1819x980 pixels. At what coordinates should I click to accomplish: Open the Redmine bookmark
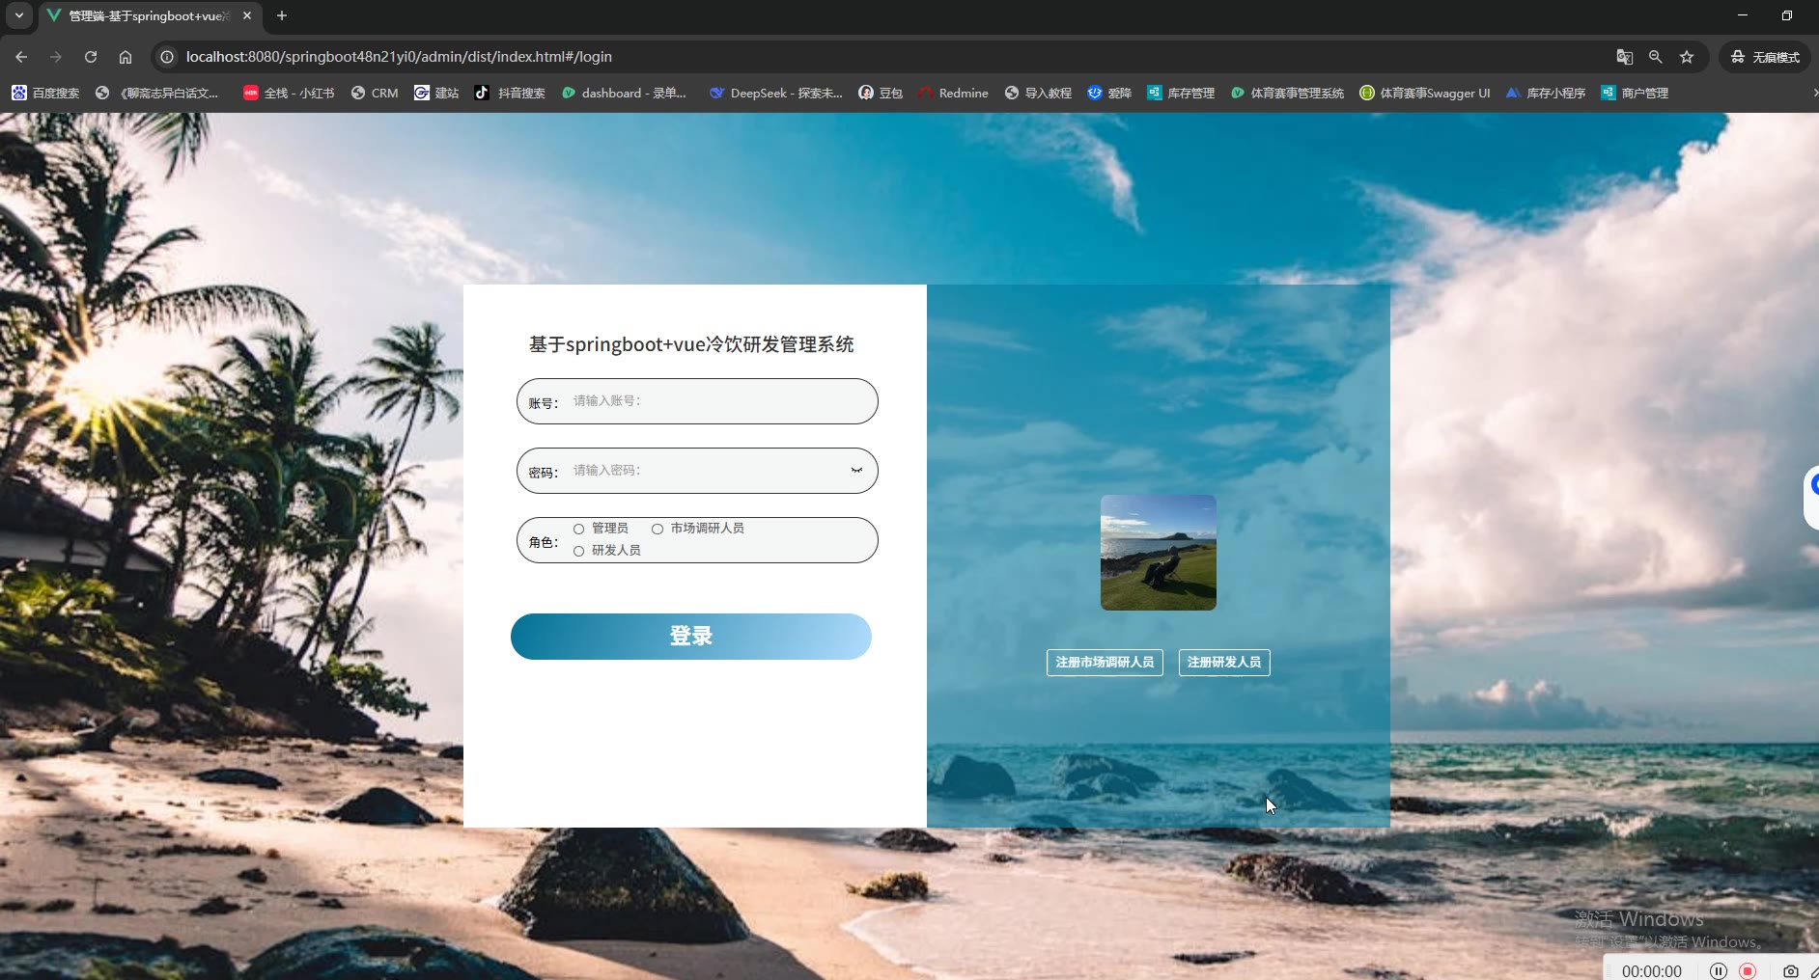coord(953,93)
